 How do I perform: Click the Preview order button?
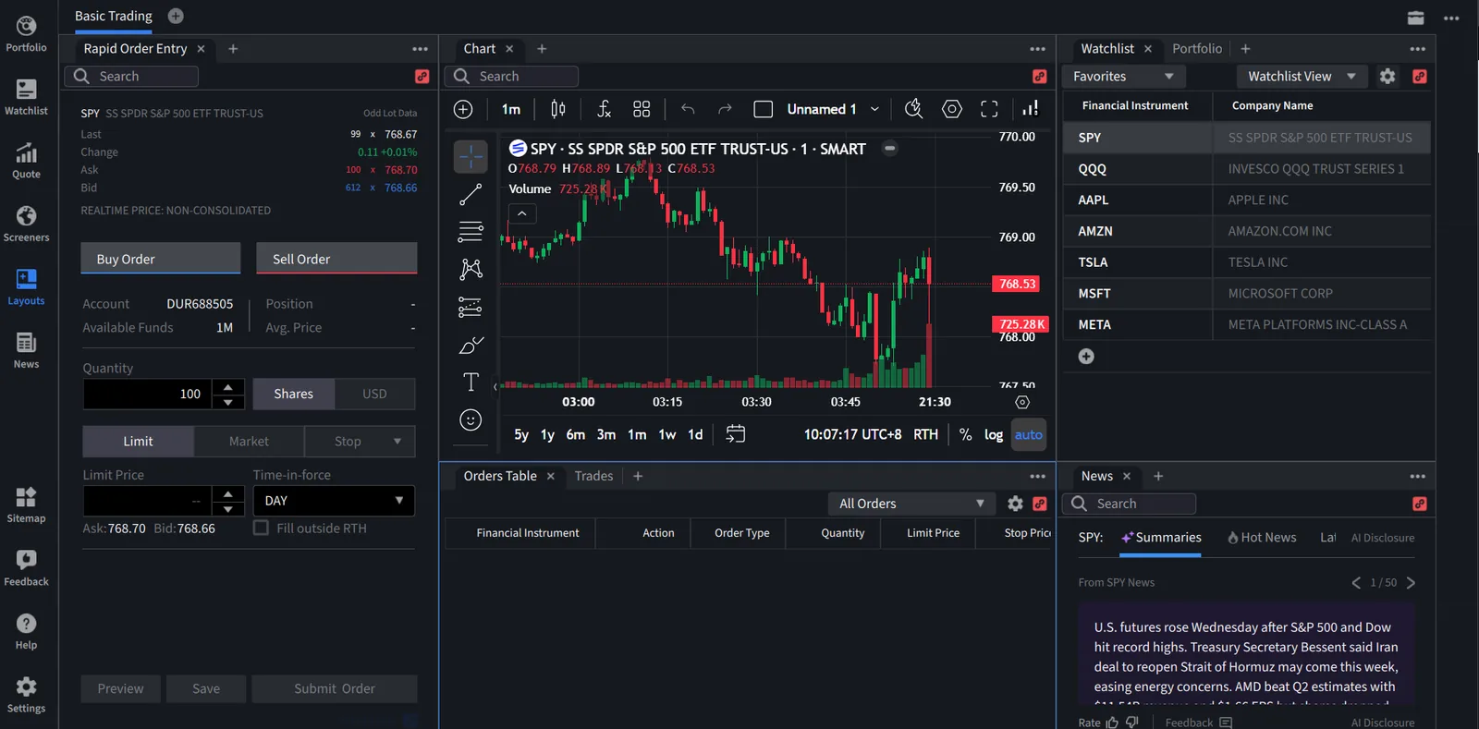tap(120, 688)
